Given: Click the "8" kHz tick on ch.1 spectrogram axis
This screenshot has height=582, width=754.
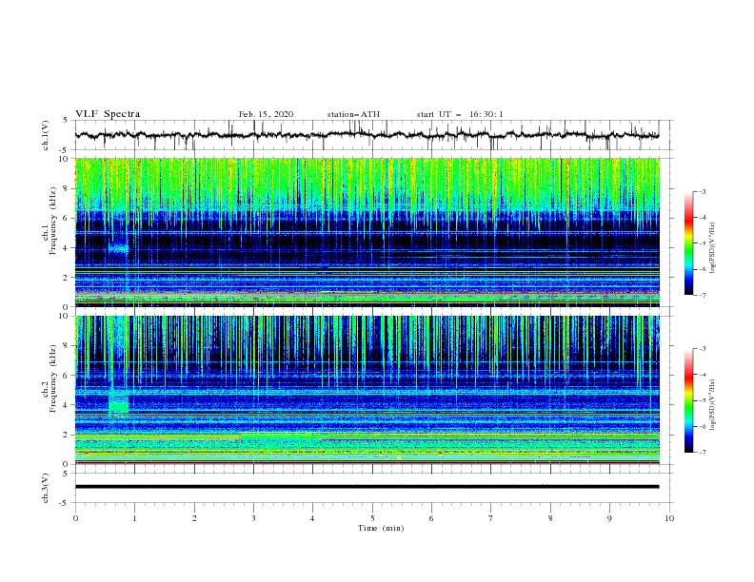Looking at the screenshot, I should 67,188.
